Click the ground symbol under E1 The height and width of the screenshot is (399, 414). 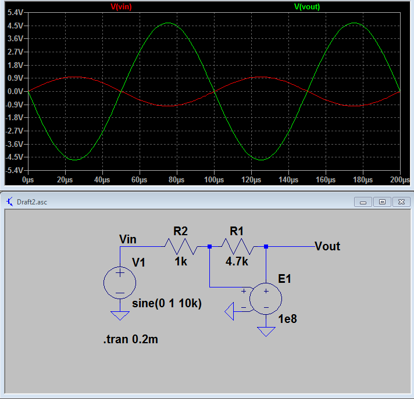click(x=266, y=332)
